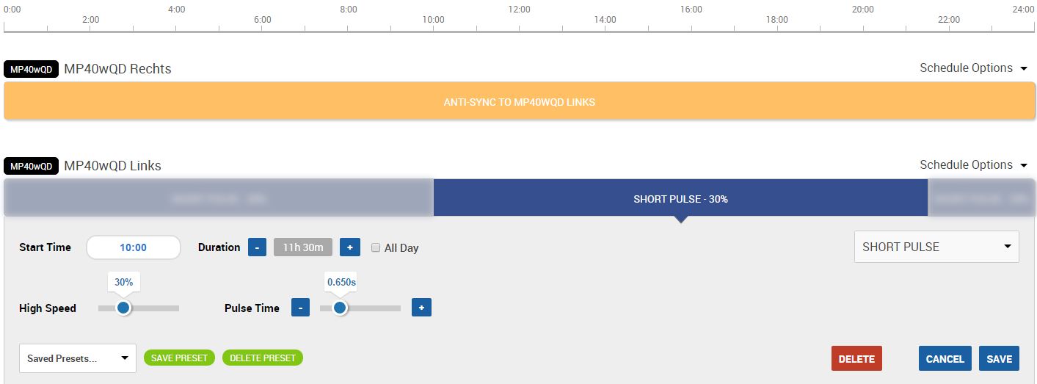
Task: Cancel the schedule edit
Action: point(945,358)
